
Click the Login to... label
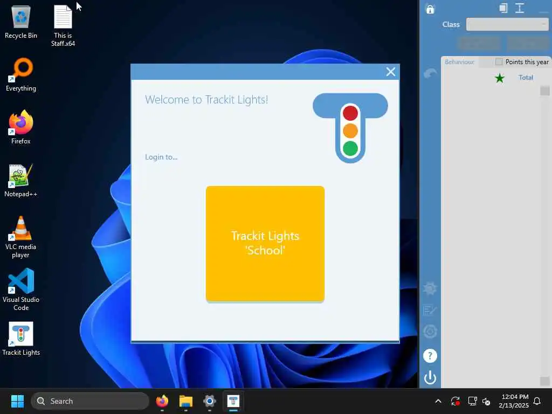(161, 157)
